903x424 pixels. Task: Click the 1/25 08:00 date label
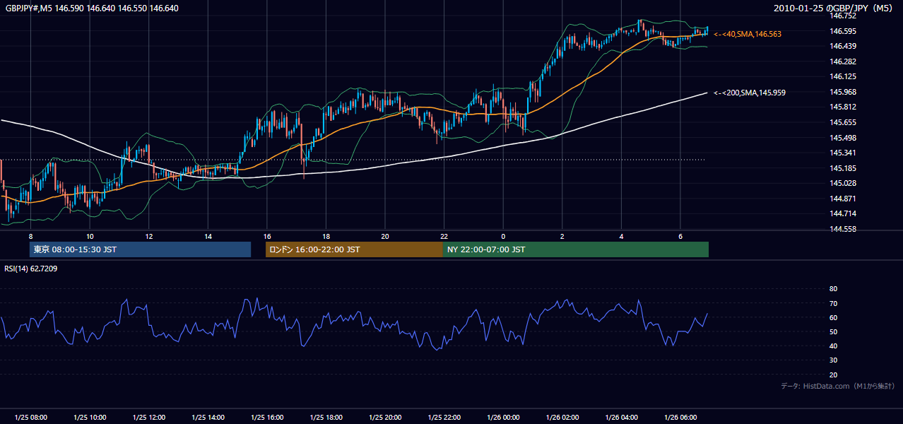(30, 418)
